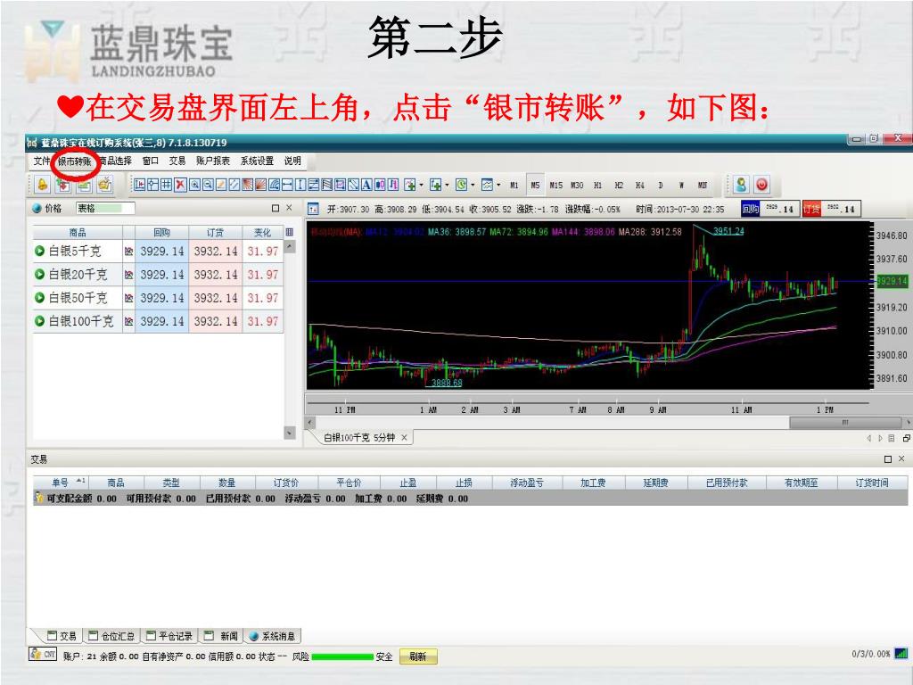Screen dimensions: 913x685
Task: Switch to the 平仓记录 tab
Action: [x=169, y=636]
